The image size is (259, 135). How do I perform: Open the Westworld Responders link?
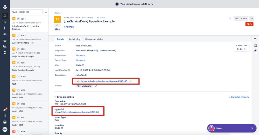coord(80,55)
